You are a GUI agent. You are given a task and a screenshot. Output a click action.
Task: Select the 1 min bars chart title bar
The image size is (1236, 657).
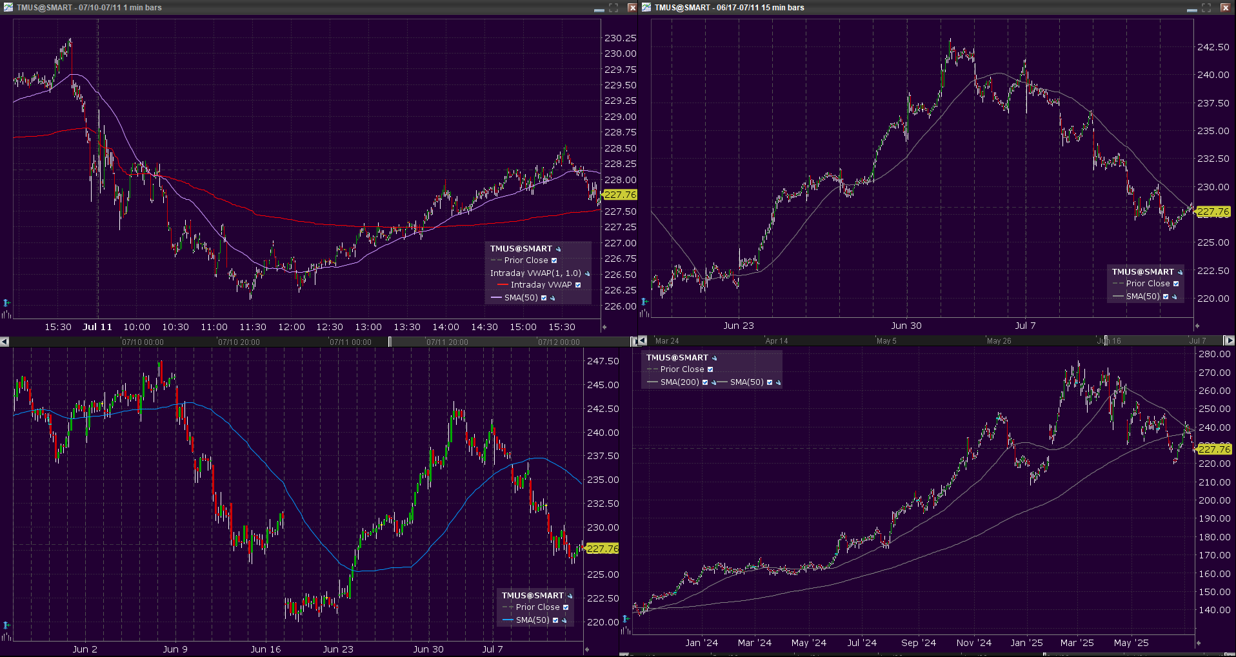290,7
